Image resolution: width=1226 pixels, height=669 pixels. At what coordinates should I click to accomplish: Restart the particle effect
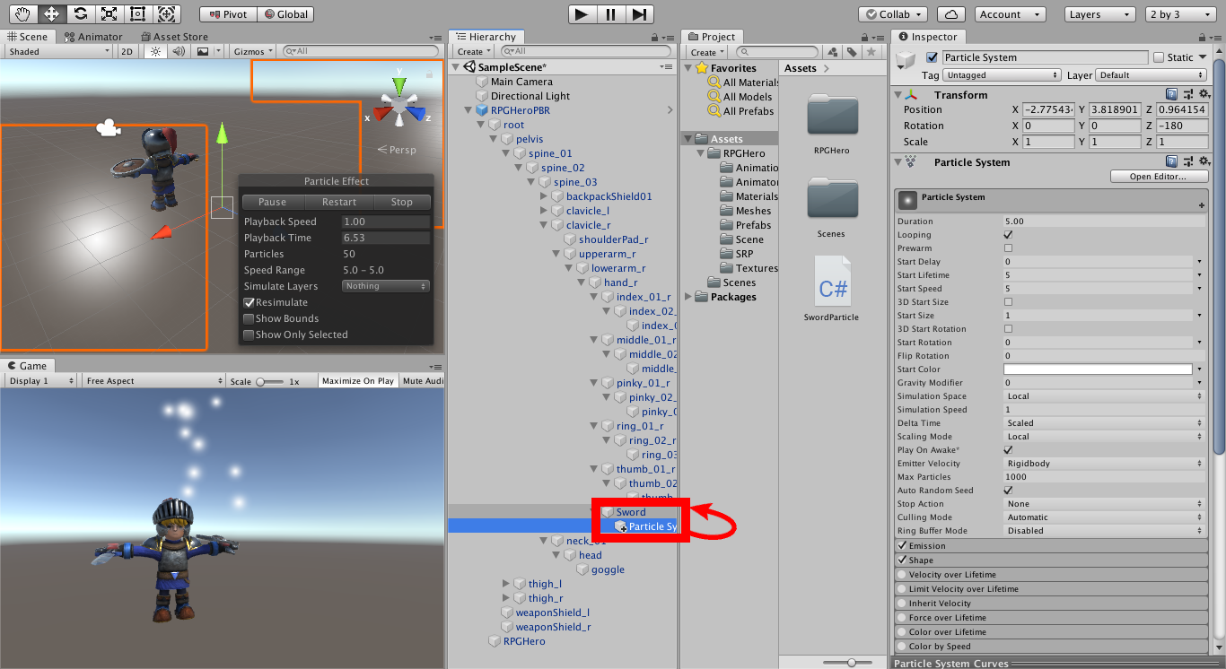point(339,203)
